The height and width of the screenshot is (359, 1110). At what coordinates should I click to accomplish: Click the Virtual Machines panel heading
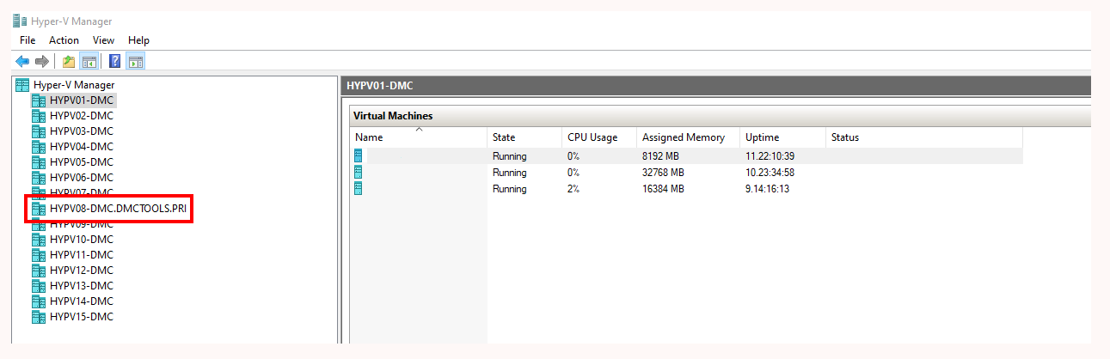click(x=393, y=116)
